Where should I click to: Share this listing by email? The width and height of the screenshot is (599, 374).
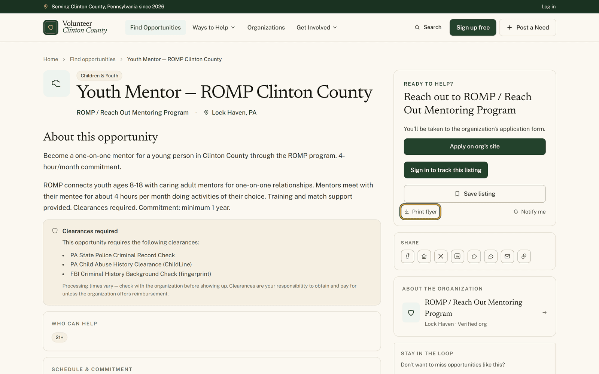tap(507, 256)
